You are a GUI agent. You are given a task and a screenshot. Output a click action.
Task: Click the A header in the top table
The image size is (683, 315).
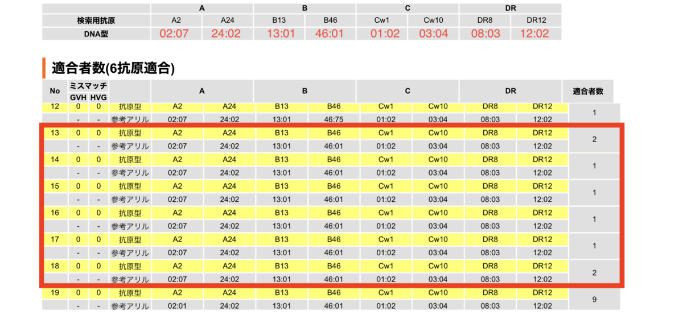point(202,8)
